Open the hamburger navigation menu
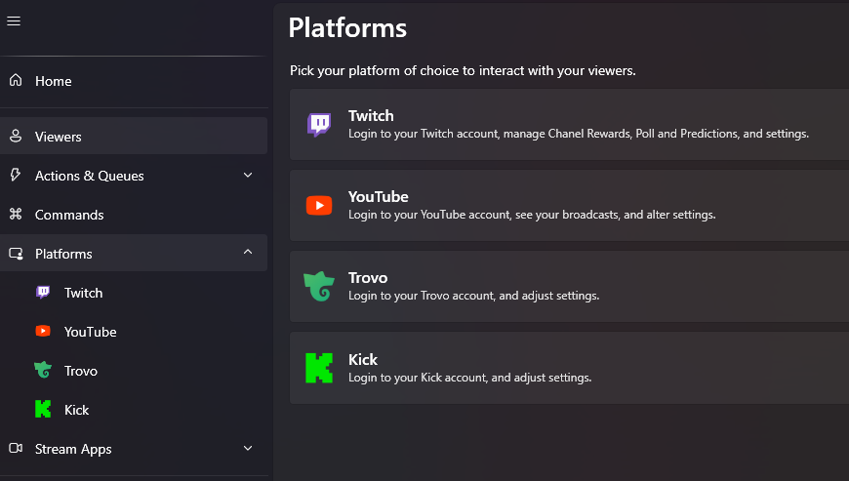 click(x=14, y=21)
